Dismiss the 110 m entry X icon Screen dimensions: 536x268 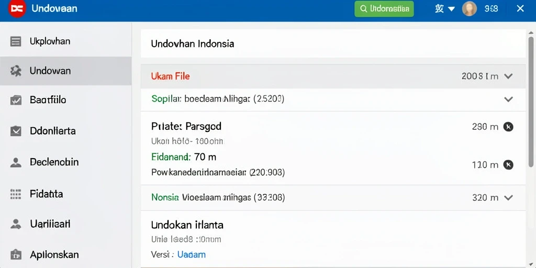tap(508, 165)
